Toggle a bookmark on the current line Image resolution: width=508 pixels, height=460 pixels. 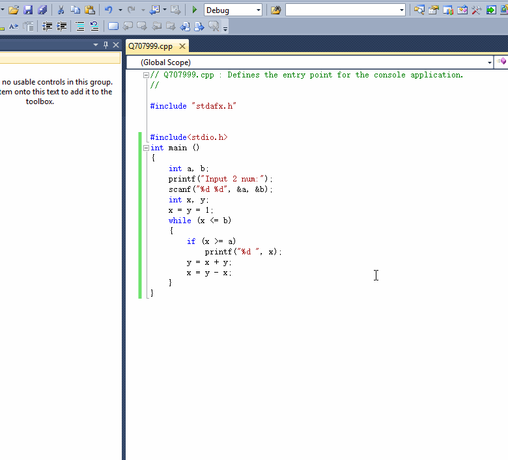[113, 26]
